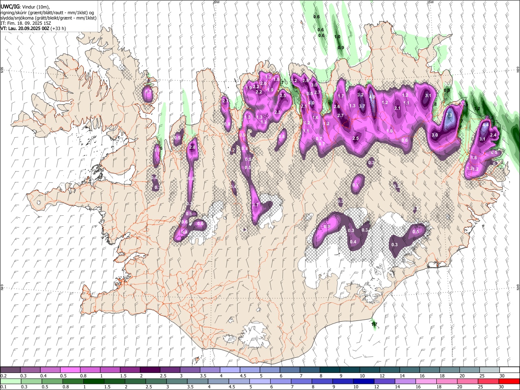
Task: Select the lightest green 0.1 swatch in lower scale
Action: (x=11, y=381)
